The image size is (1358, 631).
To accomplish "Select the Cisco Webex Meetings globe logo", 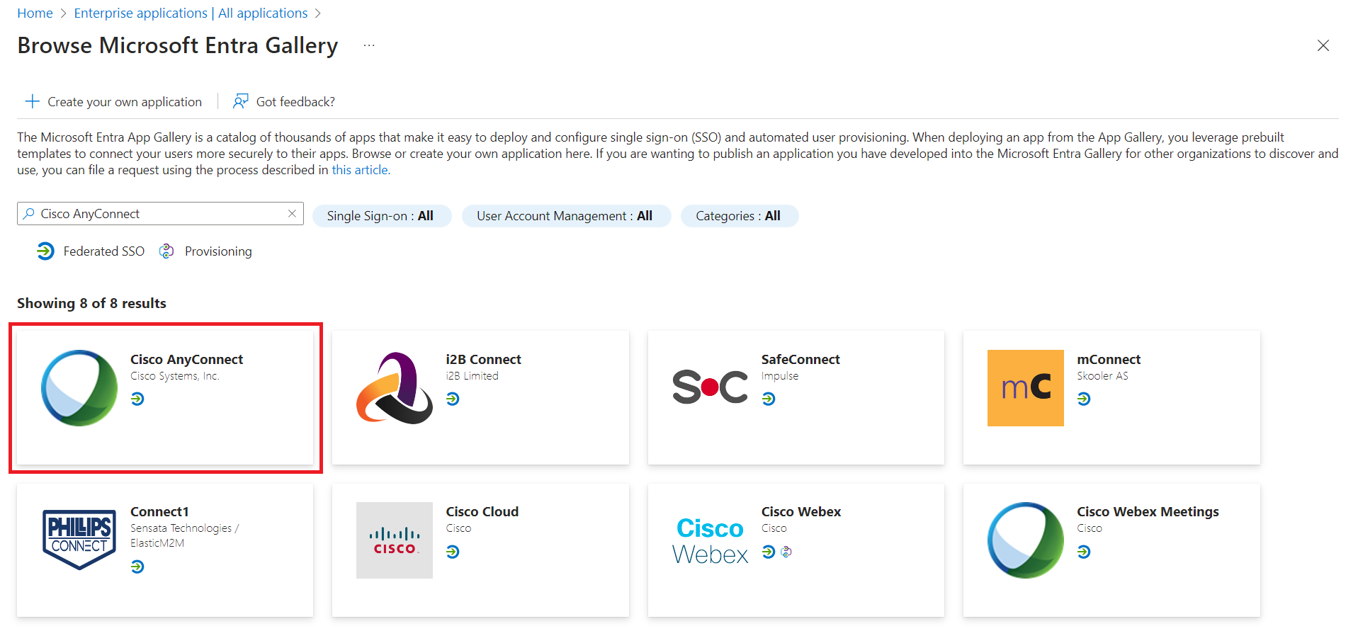I will [1026, 540].
